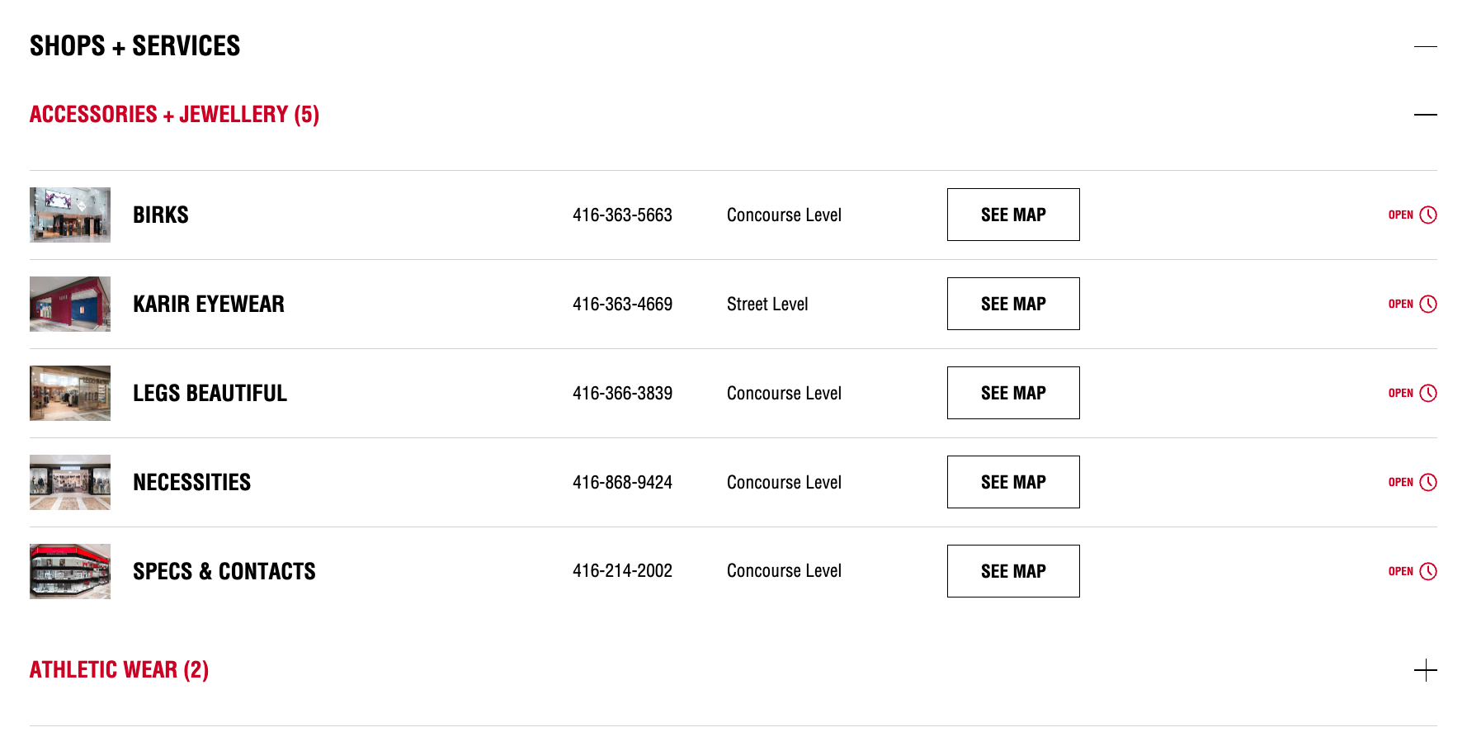Click the clock icon in Karir Eyewear row
The height and width of the screenshot is (751, 1467).
click(x=1428, y=304)
